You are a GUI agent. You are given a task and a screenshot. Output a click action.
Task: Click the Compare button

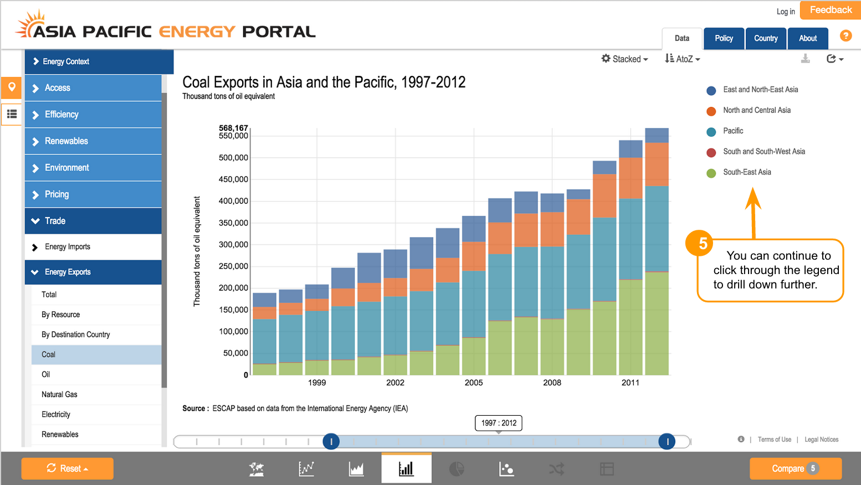[795, 468]
